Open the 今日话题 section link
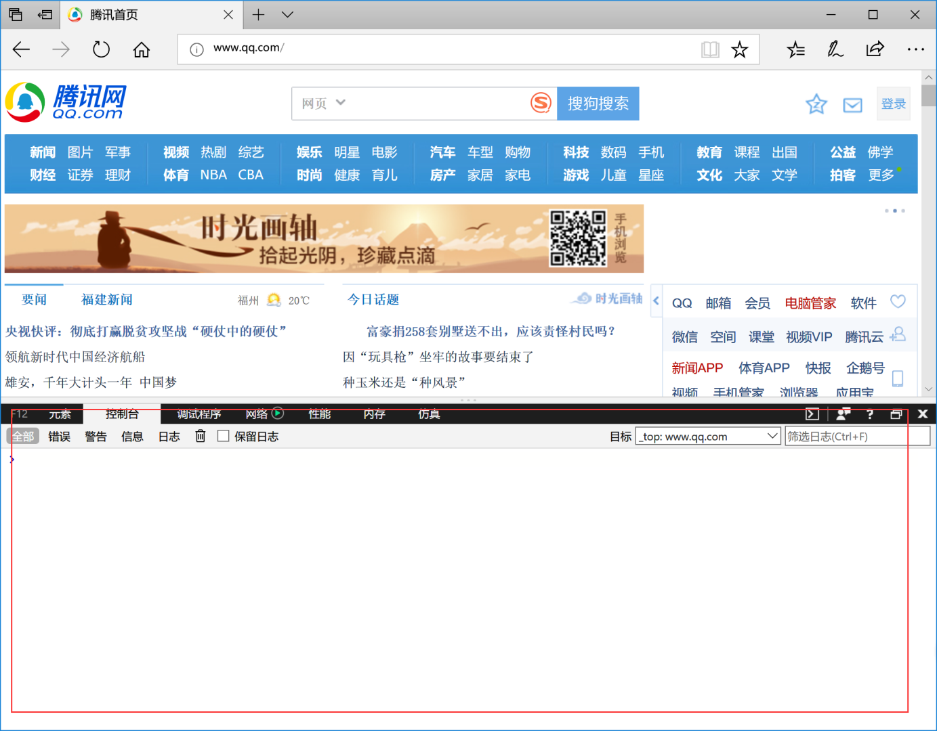The image size is (937, 731). 373,299
